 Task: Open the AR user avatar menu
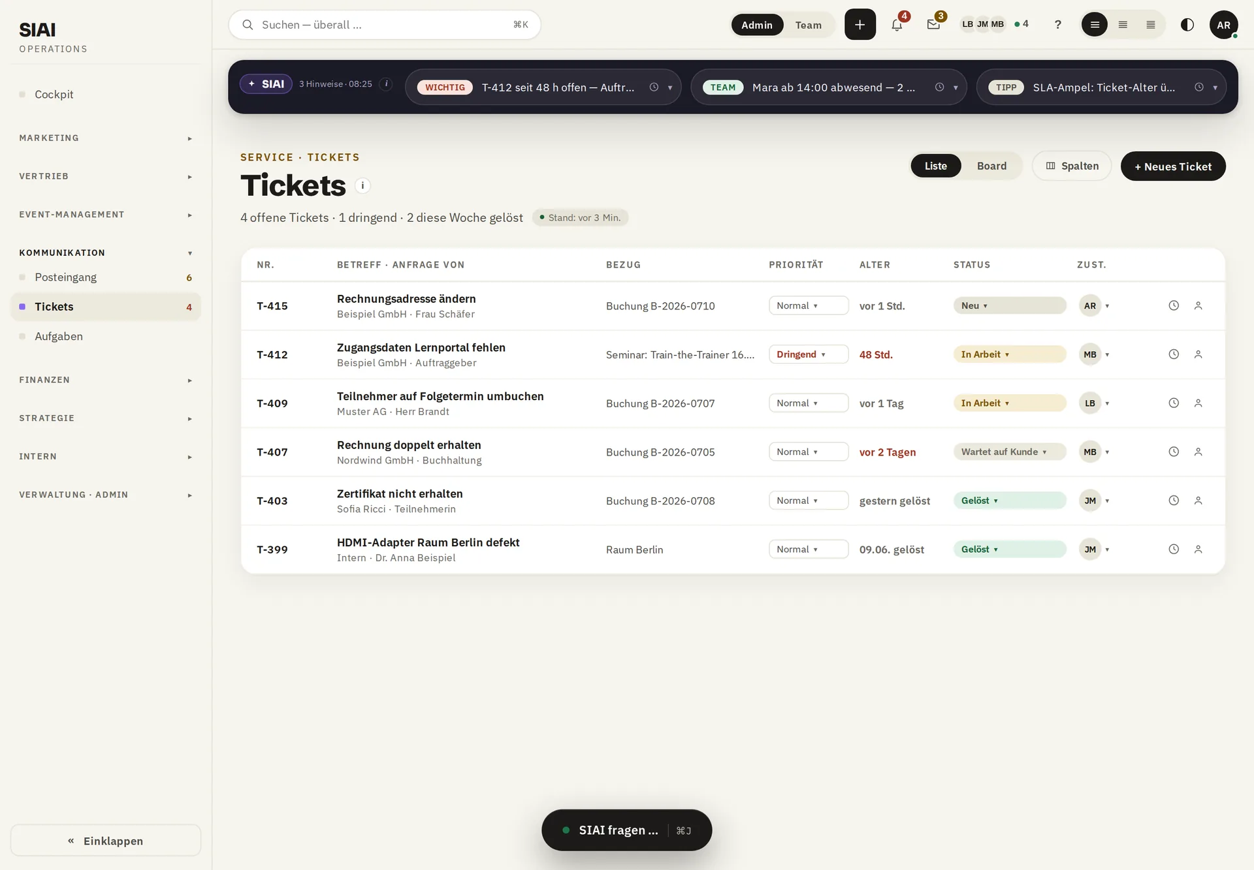click(x=1223, y=25)
